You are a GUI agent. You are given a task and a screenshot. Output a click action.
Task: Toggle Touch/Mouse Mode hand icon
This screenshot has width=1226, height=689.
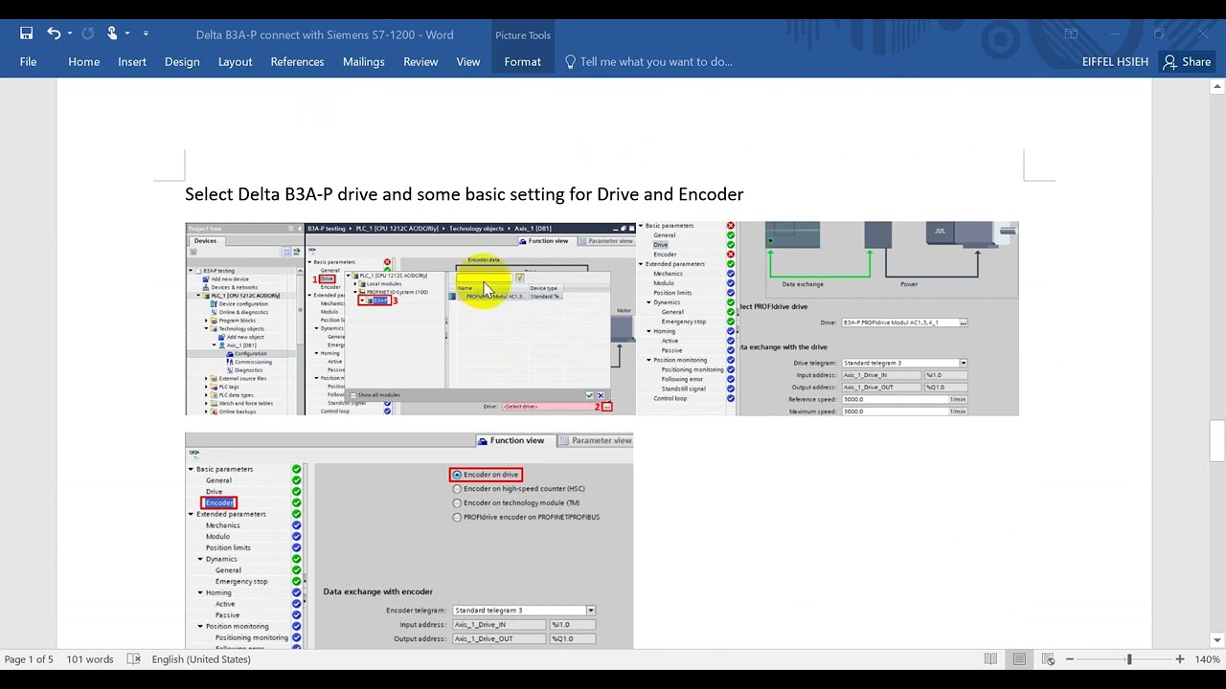pos(112,34)
